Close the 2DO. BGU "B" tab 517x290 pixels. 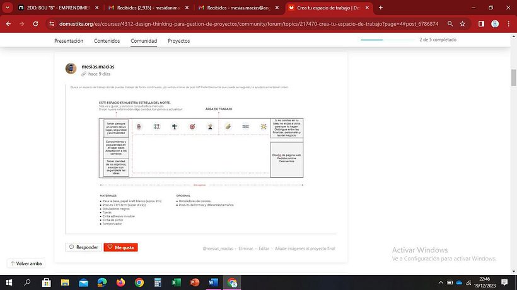click(x=96, y=8)
